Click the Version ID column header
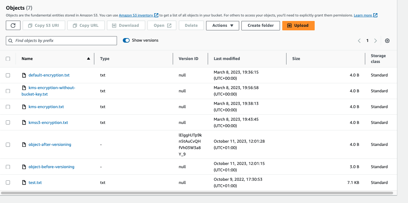The image size is (408, 203). tap(188, 59)
